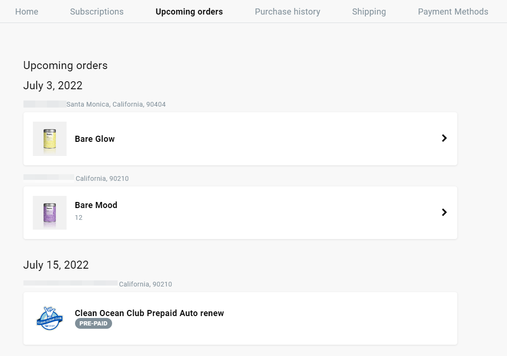Click the Upcoming orders page heading

pos(65,65)
